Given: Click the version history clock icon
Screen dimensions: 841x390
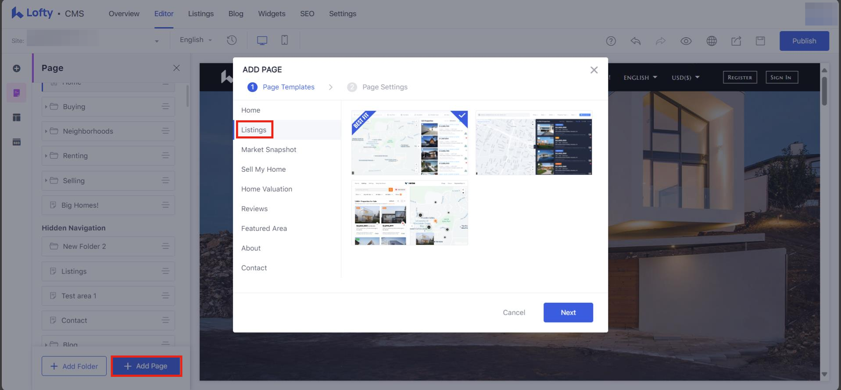Looking at the screenshot, I should 232,40.
